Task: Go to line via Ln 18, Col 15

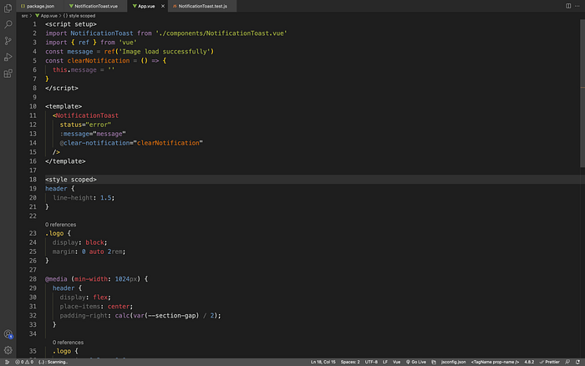Action: [x=323, y=362]
